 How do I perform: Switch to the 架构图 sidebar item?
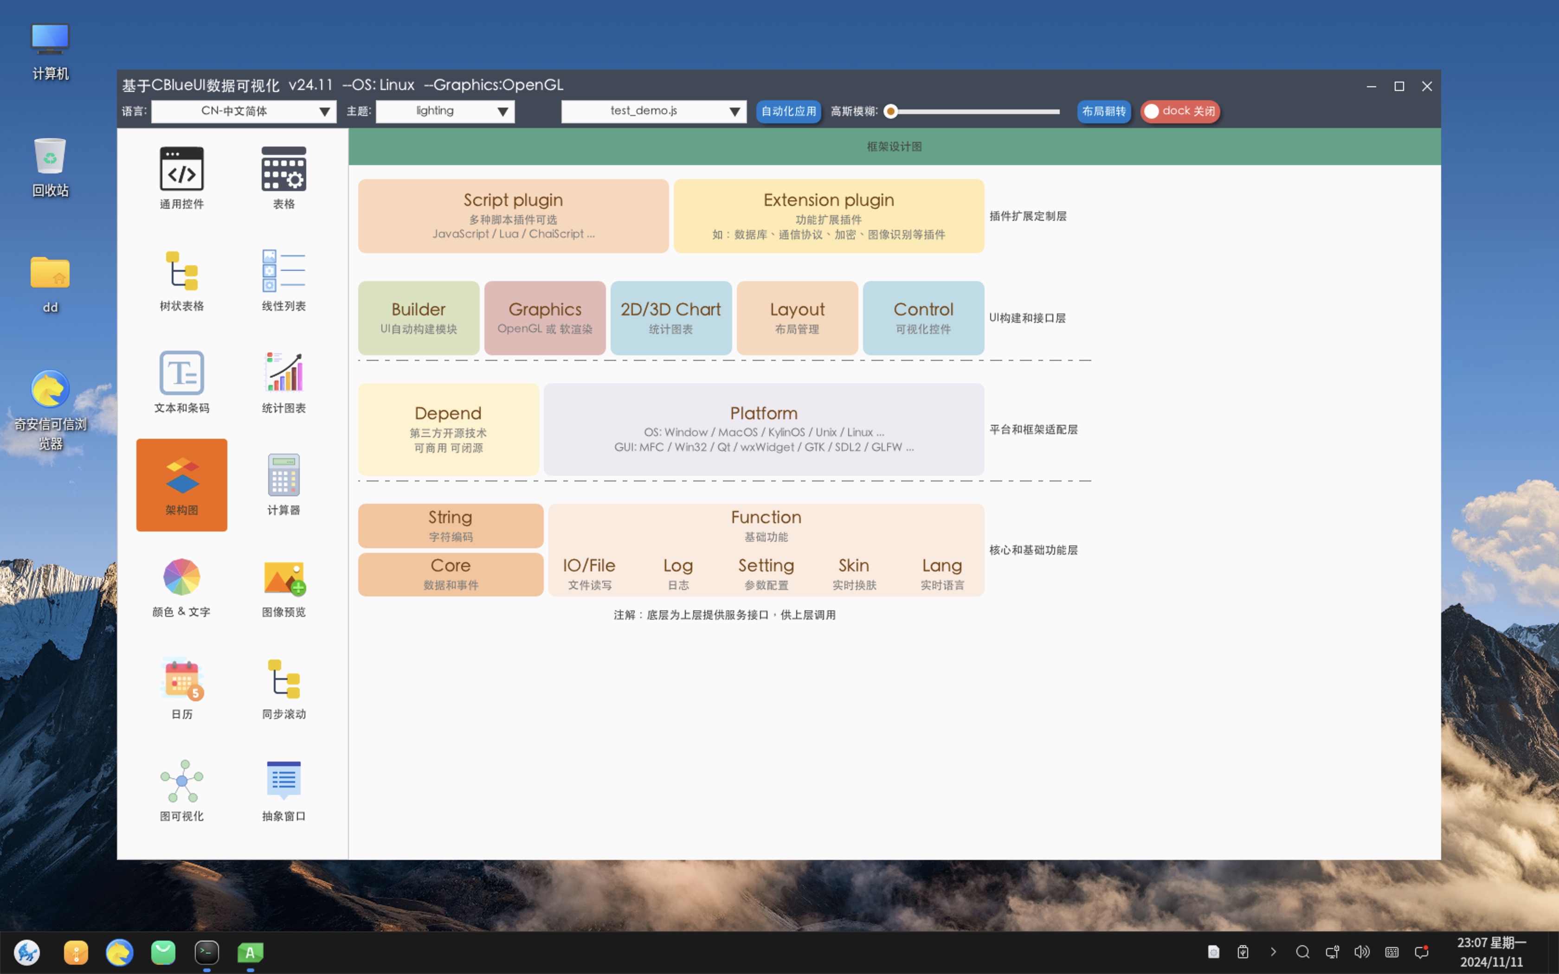pyautogui.click(x=182, y=485)
